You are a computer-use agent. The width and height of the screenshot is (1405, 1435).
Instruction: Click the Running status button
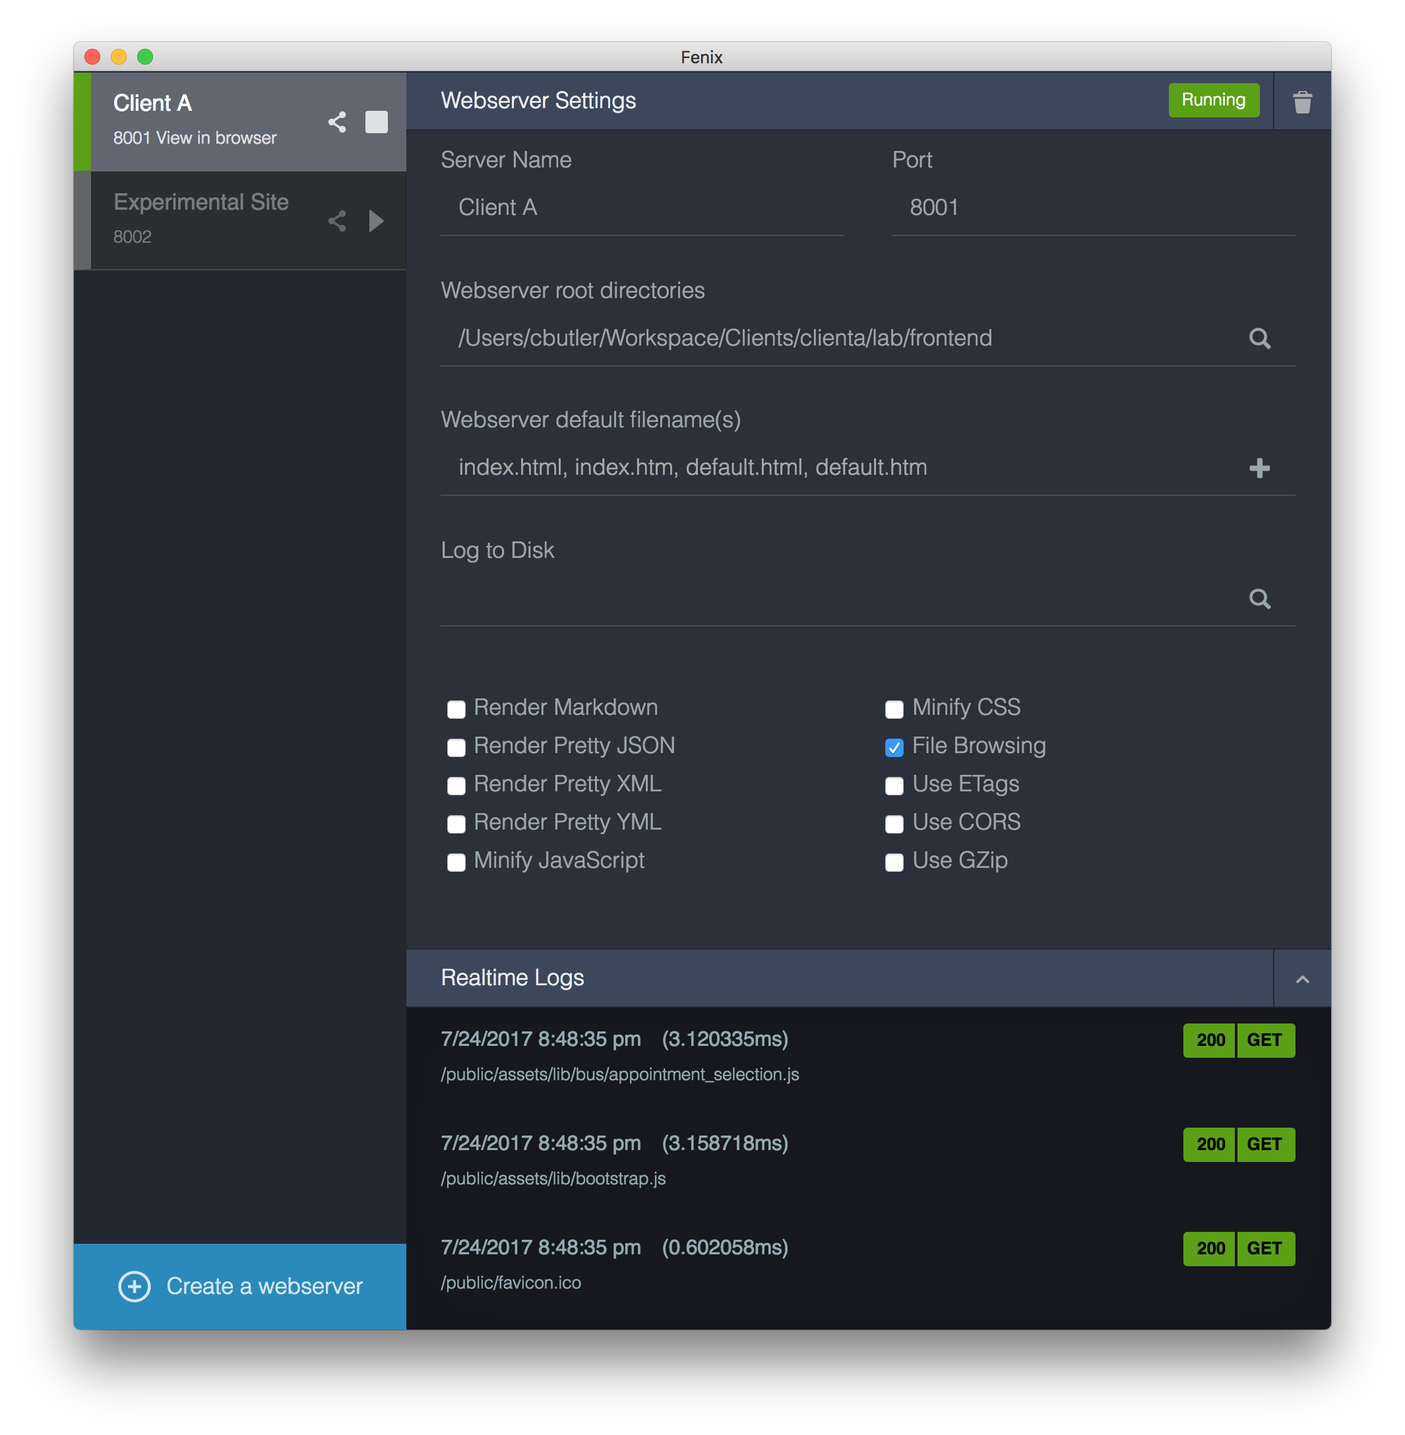point(1210,99)
